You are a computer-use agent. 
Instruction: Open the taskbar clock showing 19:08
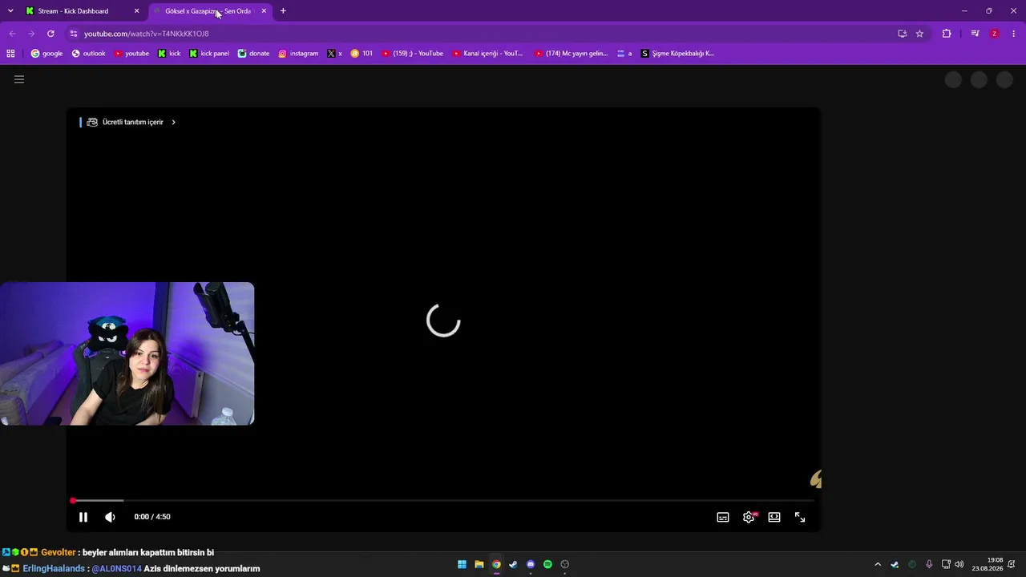pyautogui.click(x=987, y=564)
